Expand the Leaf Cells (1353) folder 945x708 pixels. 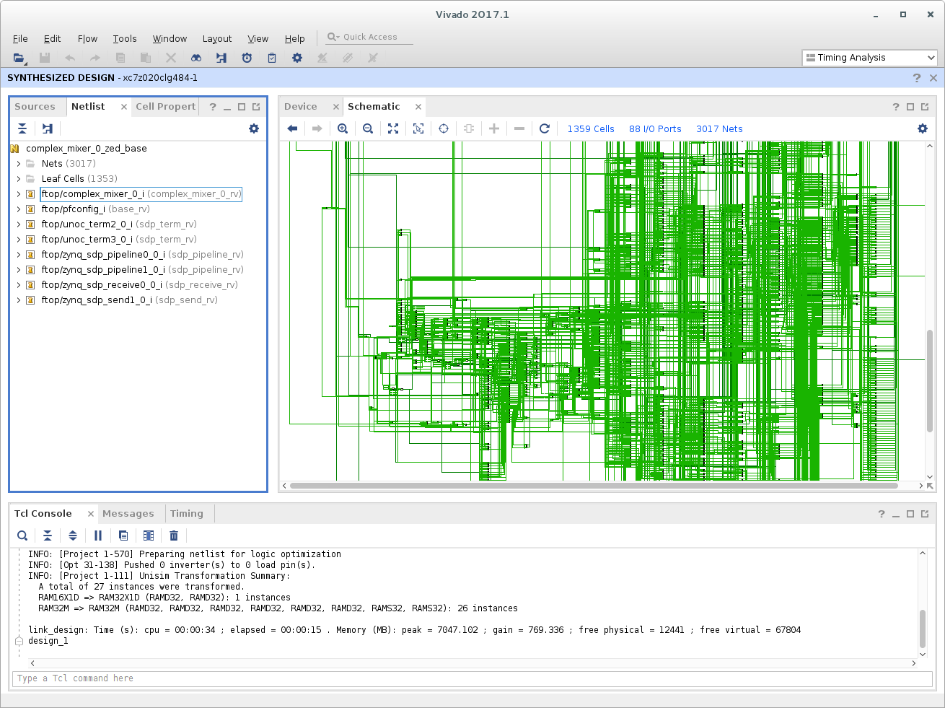coord(19,179)
